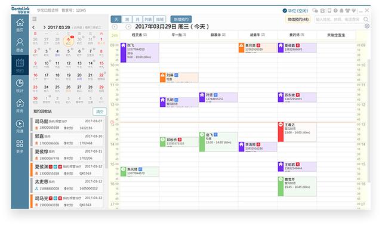Image resolution: width=382 pixels, height=226 pixels.
Task: Click the phone/customer service icon in title bar
Action: click(x=322, y=11)
